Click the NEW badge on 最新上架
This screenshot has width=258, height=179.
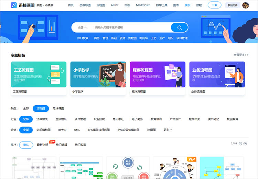coord(52,142)
